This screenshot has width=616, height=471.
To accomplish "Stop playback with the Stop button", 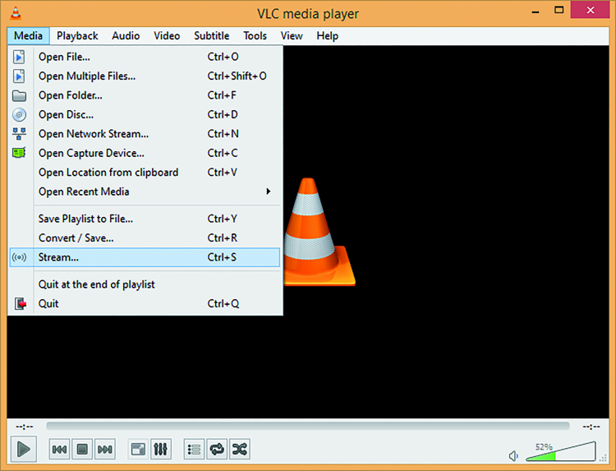I will click(82, 449).
